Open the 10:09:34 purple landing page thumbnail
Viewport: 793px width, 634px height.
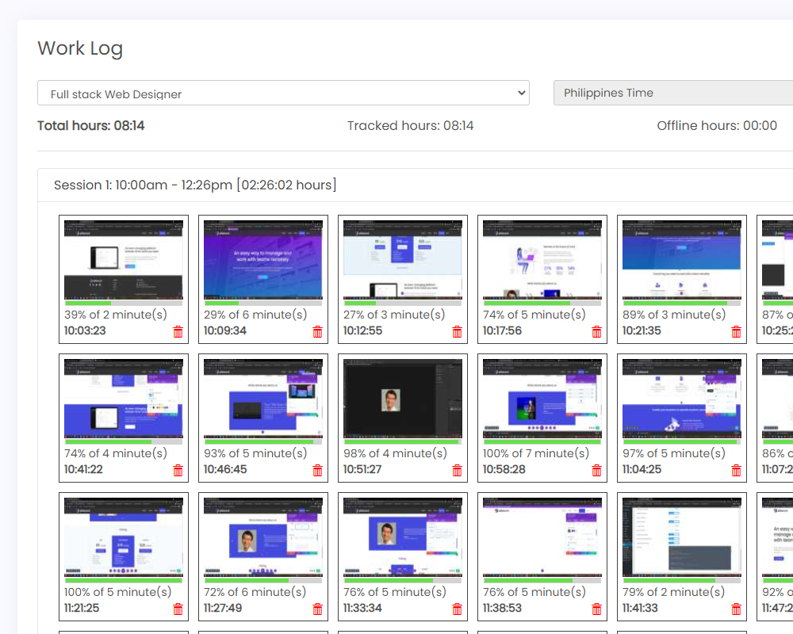(263, 260)
